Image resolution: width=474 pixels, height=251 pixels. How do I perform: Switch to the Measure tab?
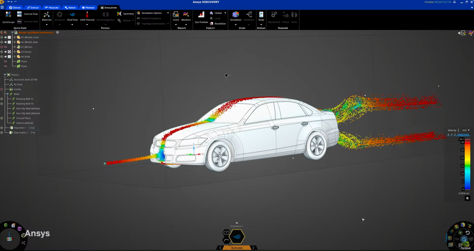(x=52, y=7)
